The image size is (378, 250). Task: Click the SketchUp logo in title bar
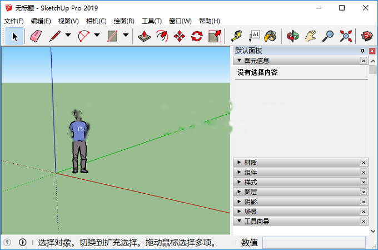point(9,8)
